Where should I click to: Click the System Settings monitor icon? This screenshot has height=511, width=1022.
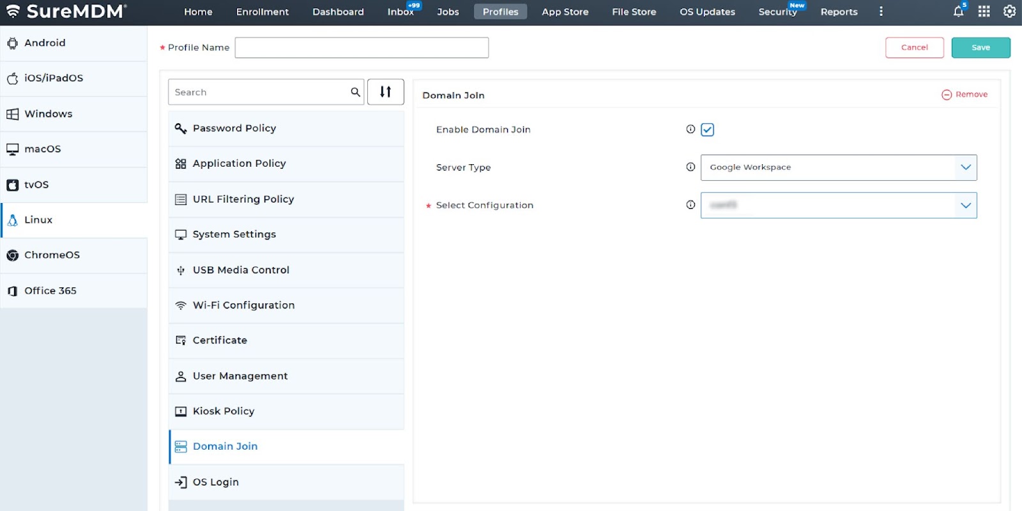click(181, 234)
